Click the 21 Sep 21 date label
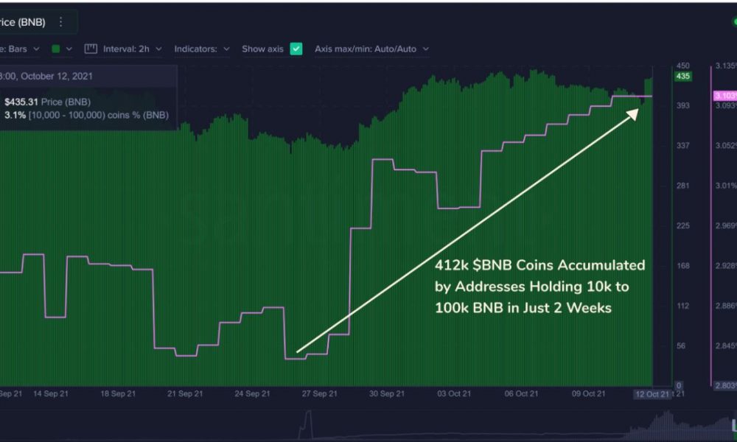The width and height of the screenshot is (737, 442). pyautogui.click(x=185, y=393)
